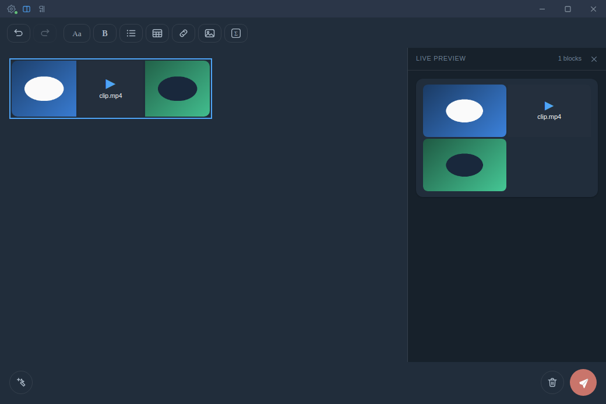The width and height of the screenshot is (606, 404).
Task: Open the blue image in Live Preview
Action: [x=464, y=111]
